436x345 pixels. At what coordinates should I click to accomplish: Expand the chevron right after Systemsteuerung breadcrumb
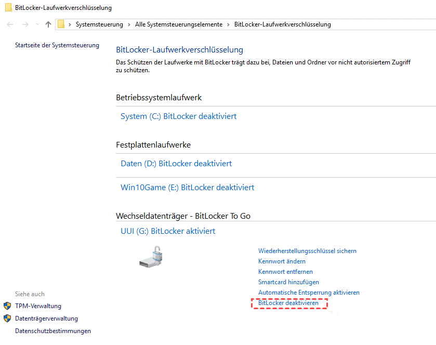coord(129,24)
